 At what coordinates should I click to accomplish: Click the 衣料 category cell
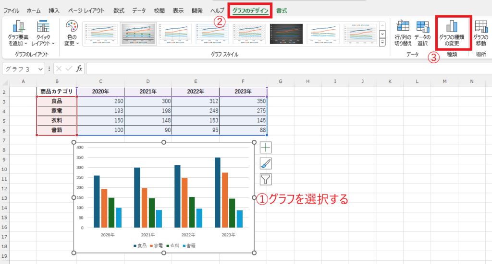click(x=57, y=120)
